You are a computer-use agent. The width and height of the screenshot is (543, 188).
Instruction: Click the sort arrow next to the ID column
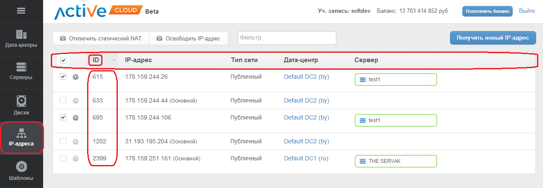114,60
